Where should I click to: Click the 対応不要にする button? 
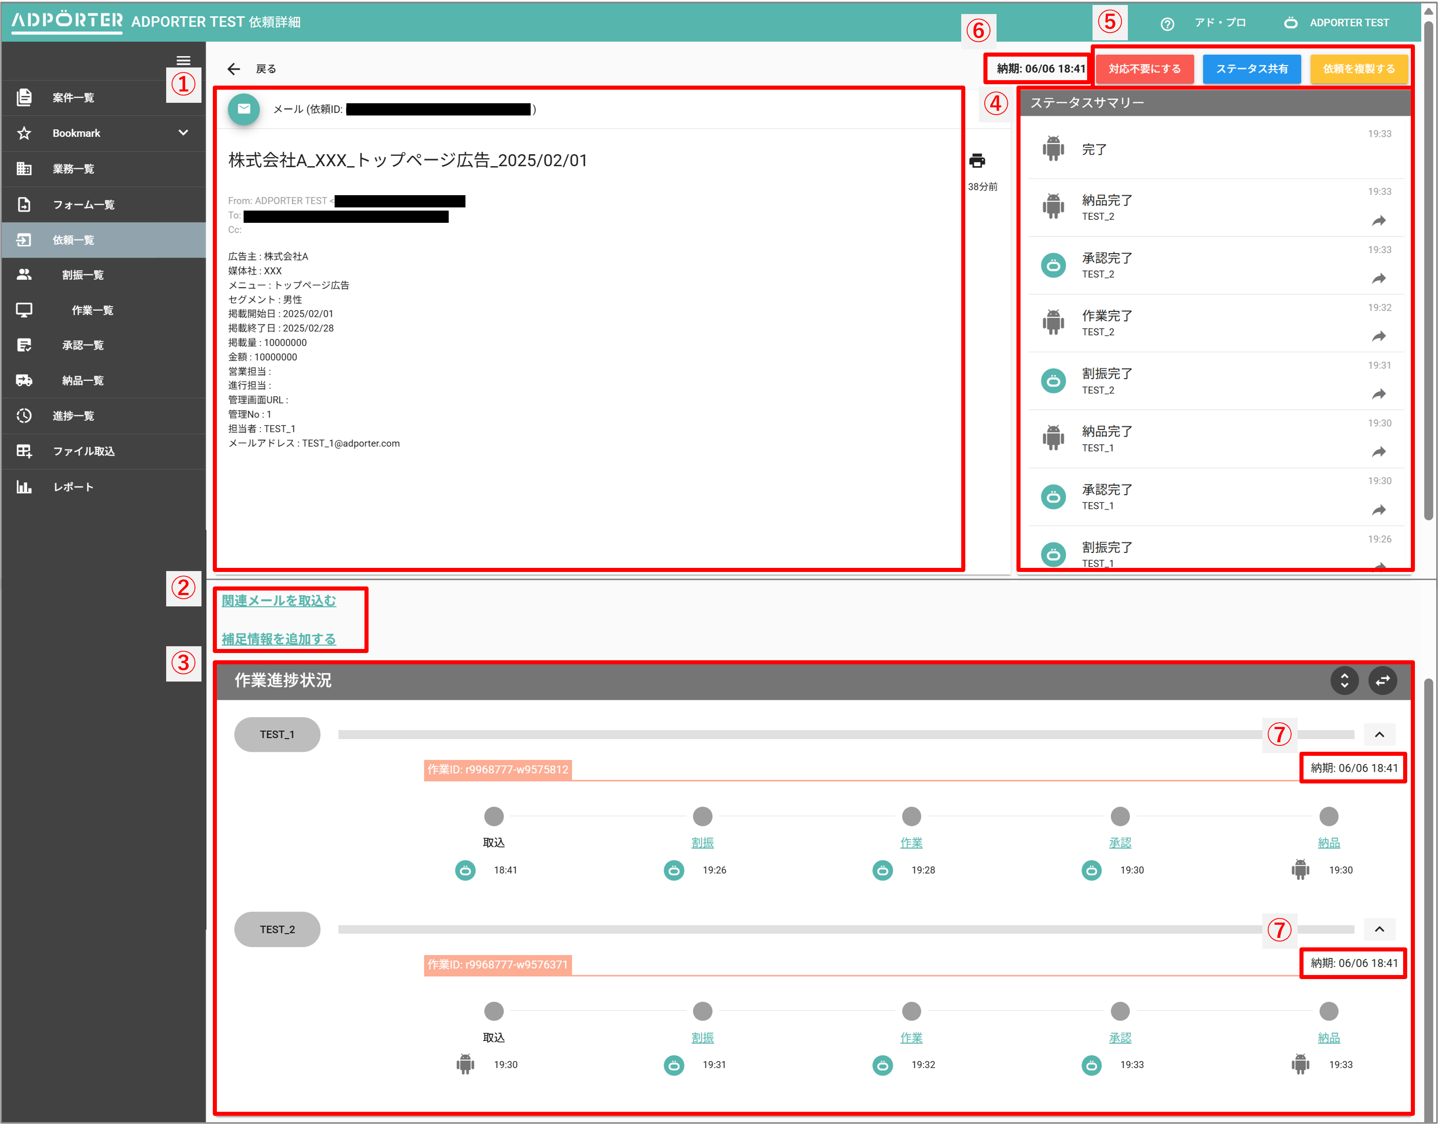[x=1144, y=69]
